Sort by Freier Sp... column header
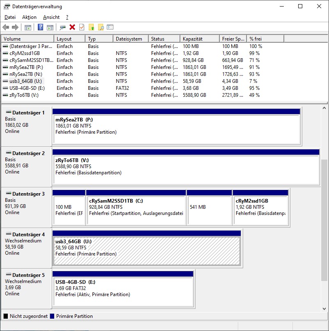Image resolution: width=329 pixels, height=331 pixels. (x=233, y=39)
